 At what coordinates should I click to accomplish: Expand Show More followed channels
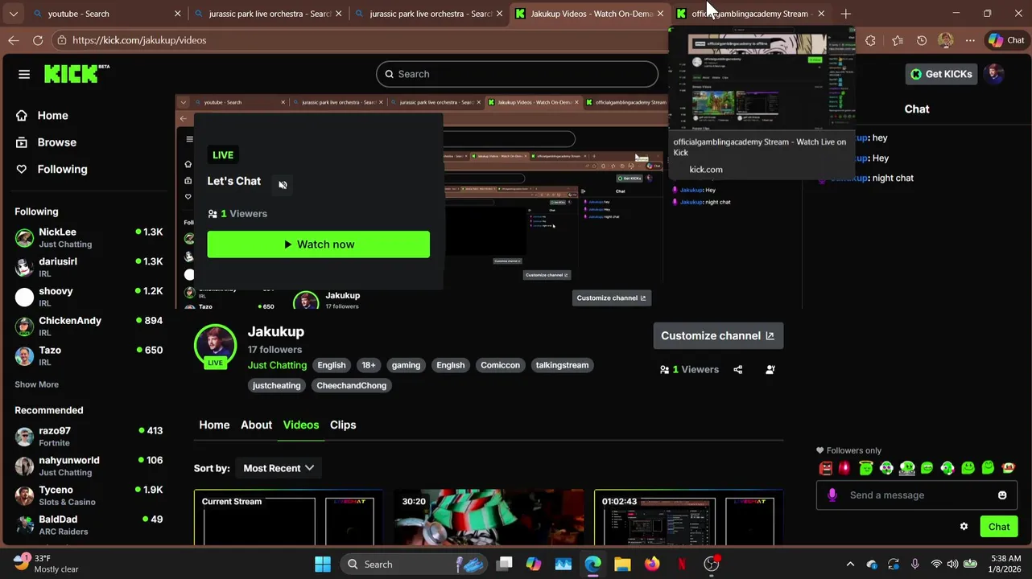tap(36, 384)
